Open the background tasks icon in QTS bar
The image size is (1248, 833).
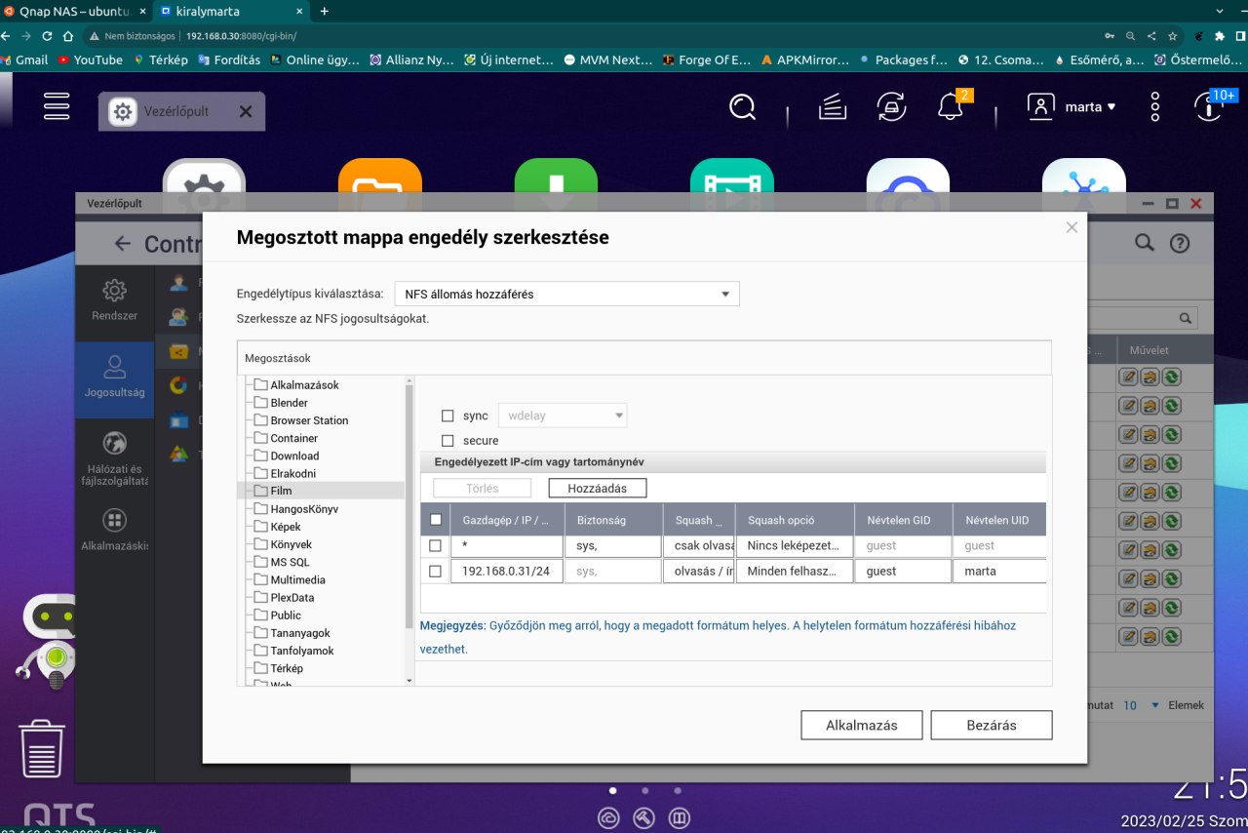[x=832, y=106]
